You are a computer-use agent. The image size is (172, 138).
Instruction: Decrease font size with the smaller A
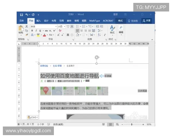tap(62, 35)
